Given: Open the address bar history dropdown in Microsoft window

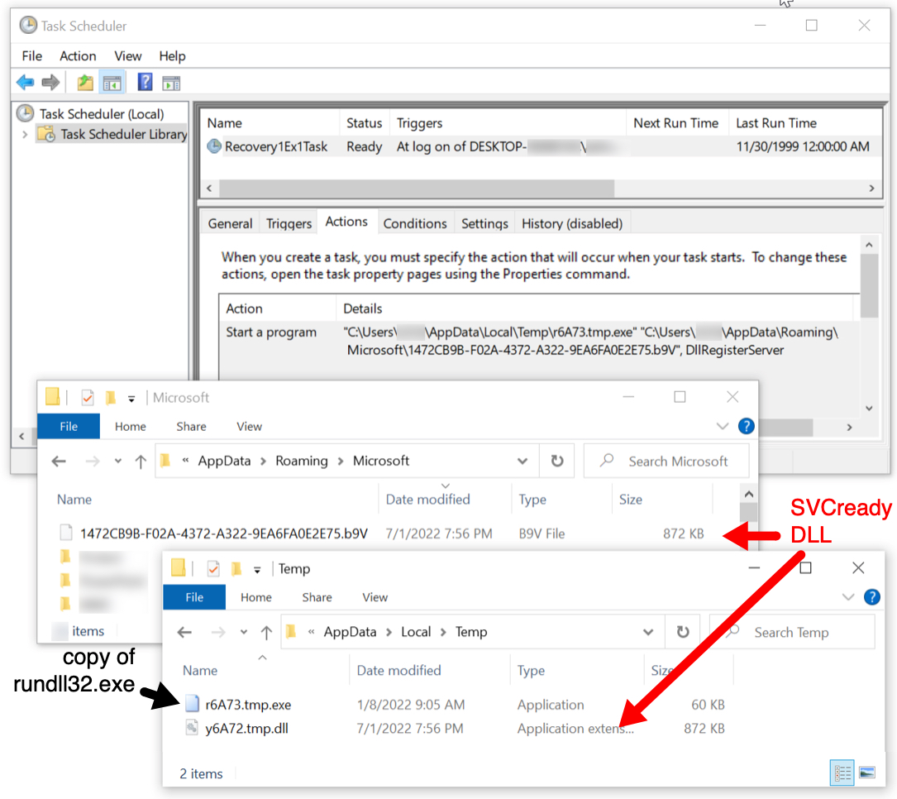Looking at the screenshot, I should pos(522,461).
